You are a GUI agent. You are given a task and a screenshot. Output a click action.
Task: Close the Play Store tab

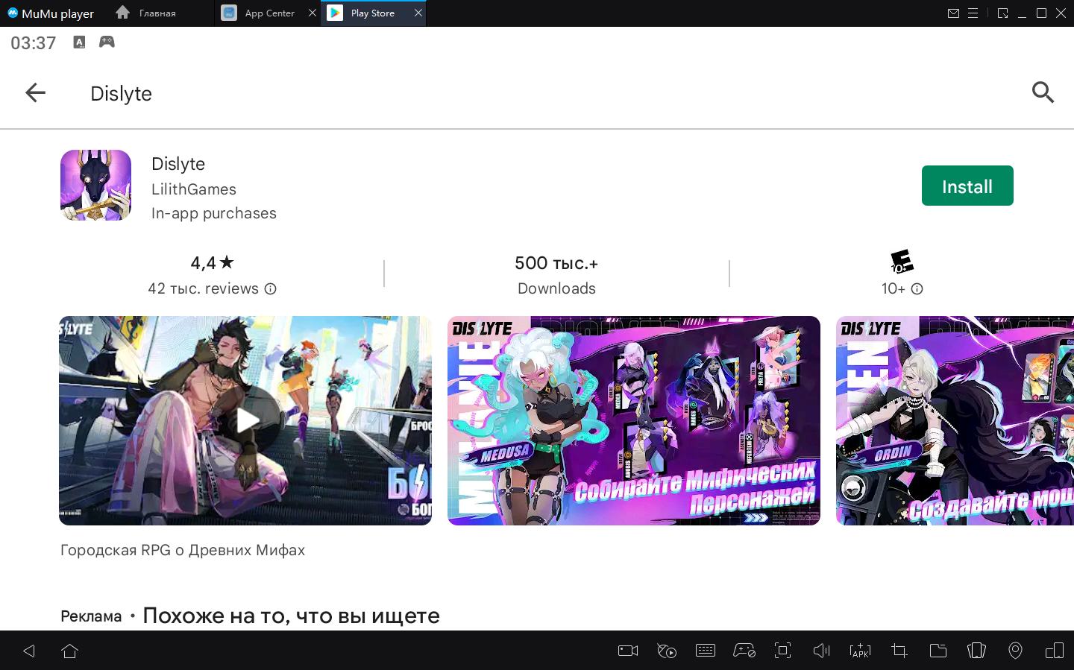click(x=418, y=13)
